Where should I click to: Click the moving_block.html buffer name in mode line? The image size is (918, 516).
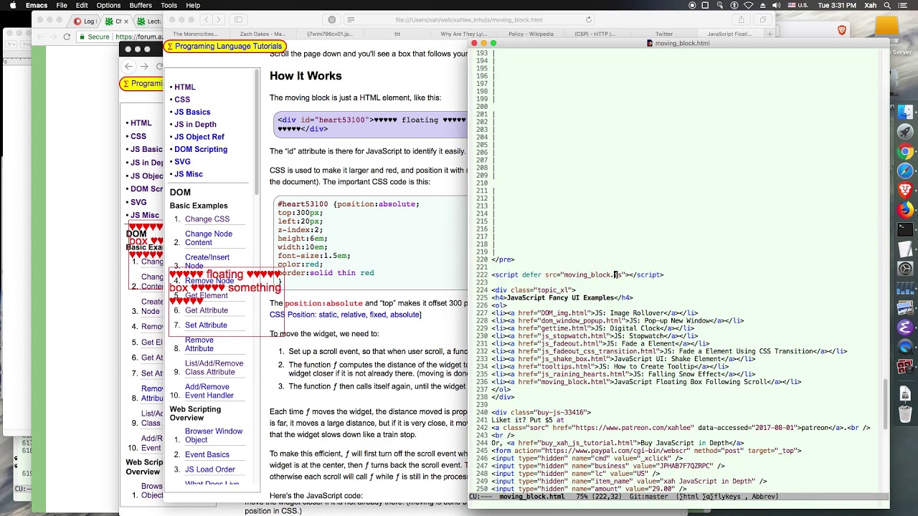click(x=531, y=497)
